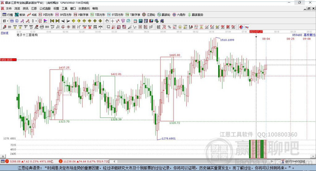
Task: Open the 文件 menu
Action: pyautogui.click(x=9, y=8)
